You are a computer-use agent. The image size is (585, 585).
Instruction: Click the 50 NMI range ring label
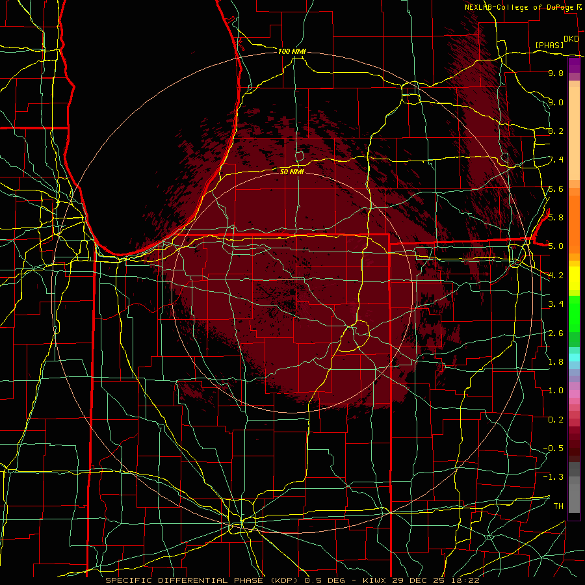pyautogui.click(x=292, y=172)
